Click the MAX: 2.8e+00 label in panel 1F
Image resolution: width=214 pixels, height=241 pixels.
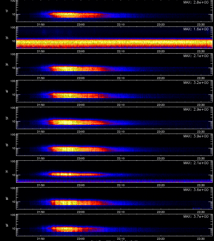pos(196,2)
